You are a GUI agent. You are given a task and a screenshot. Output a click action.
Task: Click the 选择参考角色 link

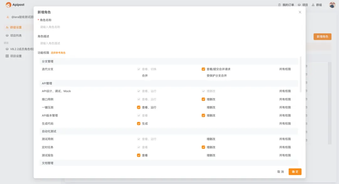(x=58, y=53)
